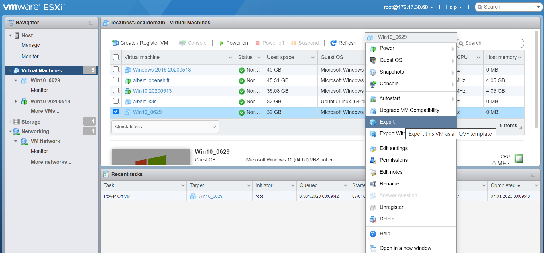The width and height of the screenshot is (544, 253).
Task: Uncheck the Win10_0629 row checkbox
Action: tap(116, 112)
